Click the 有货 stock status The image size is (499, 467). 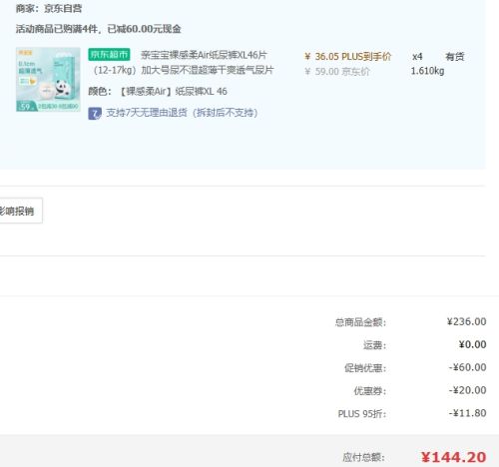(455, 57)
